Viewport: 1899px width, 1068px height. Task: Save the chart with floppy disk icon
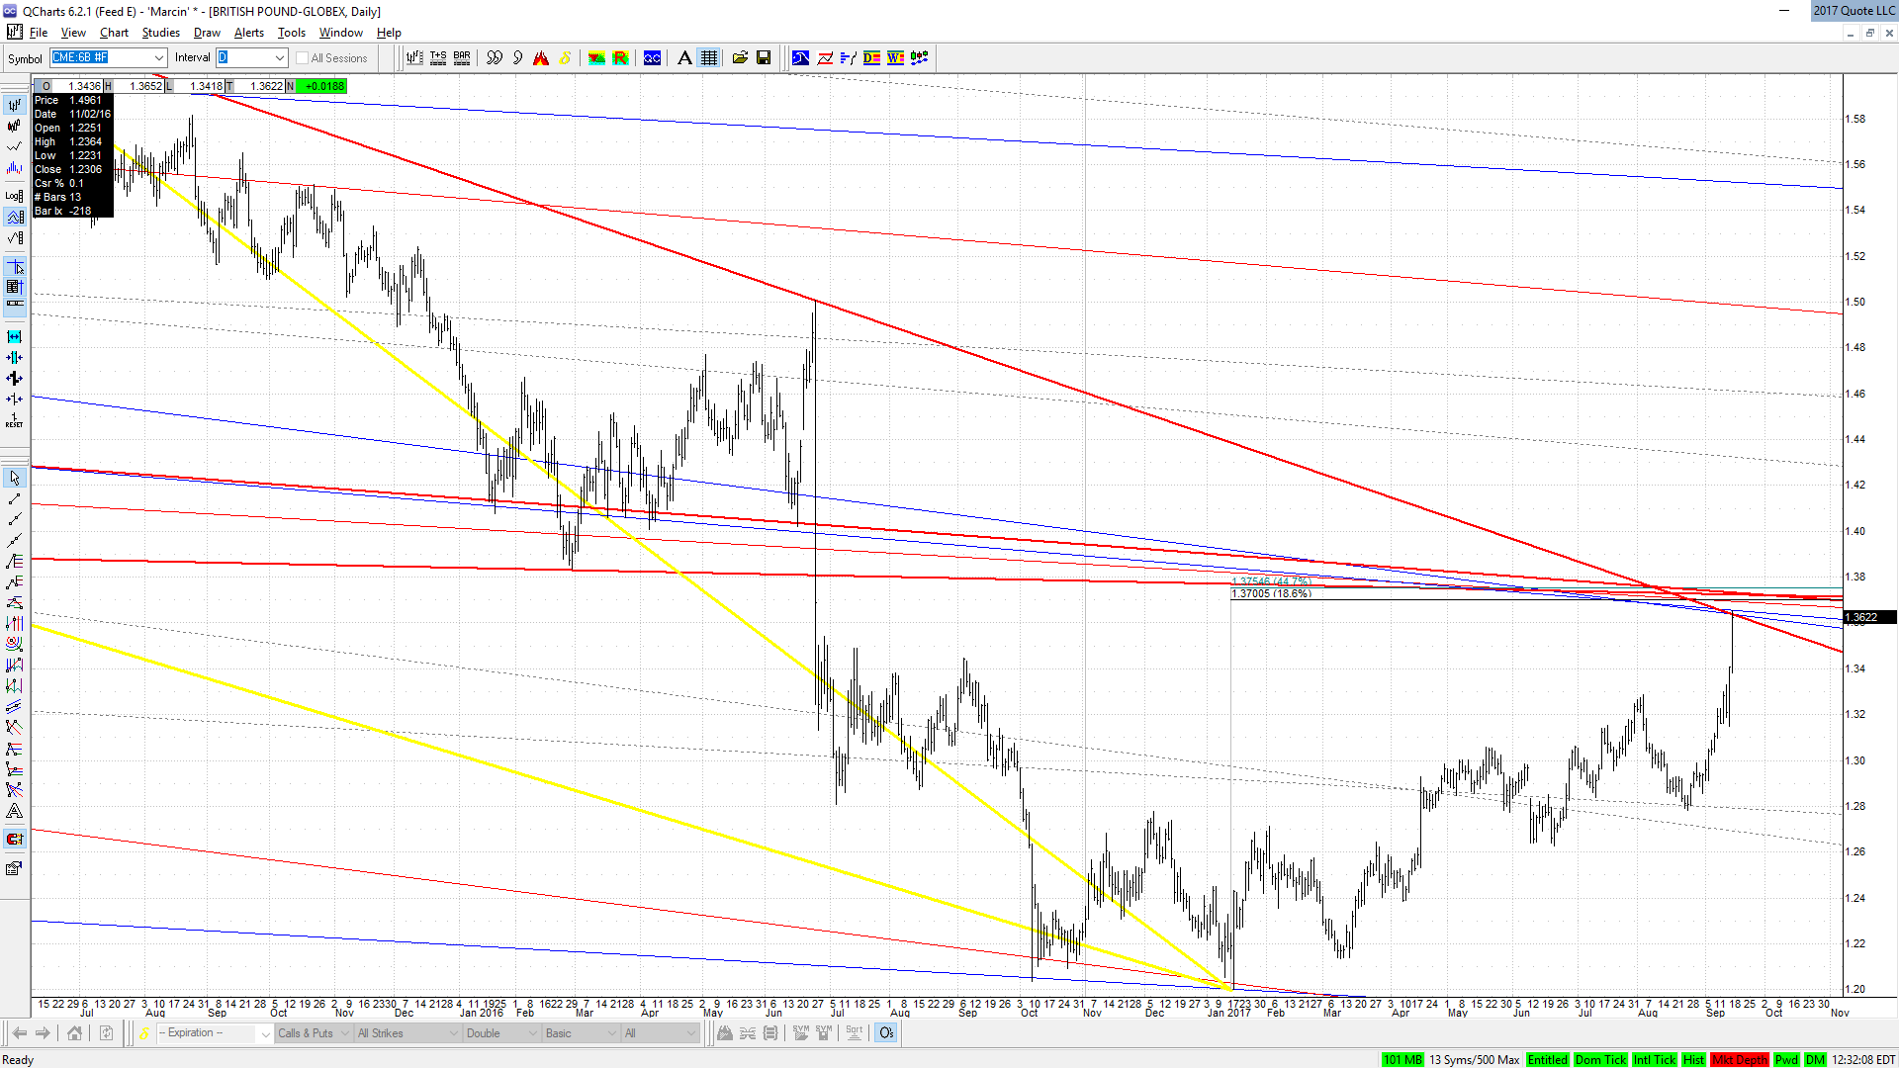point(764,58)
